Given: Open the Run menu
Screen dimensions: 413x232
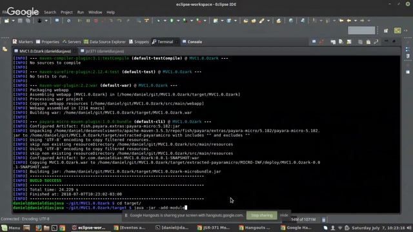Looking at the screenshot, I should 81,12.
